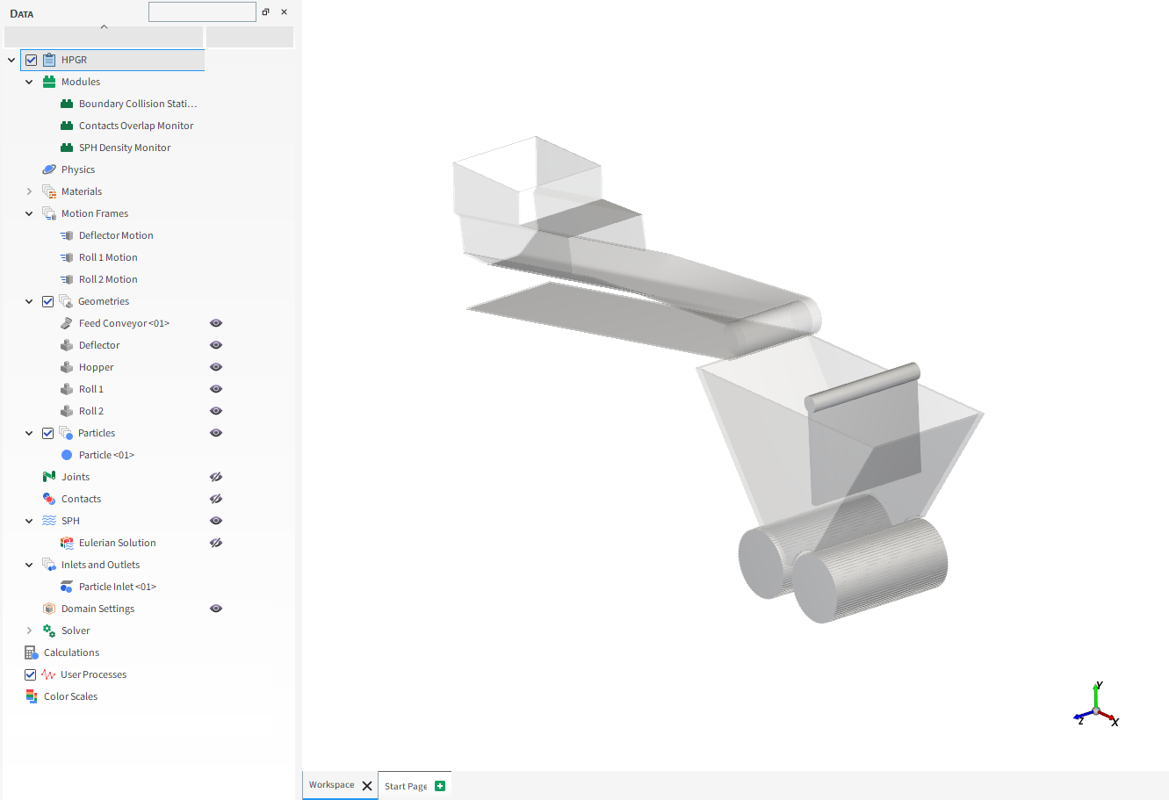Click the Roll 2 geometry icon
Image resolution: width=1169 pixels, height=800 pixels.
(x=67, y=411)
